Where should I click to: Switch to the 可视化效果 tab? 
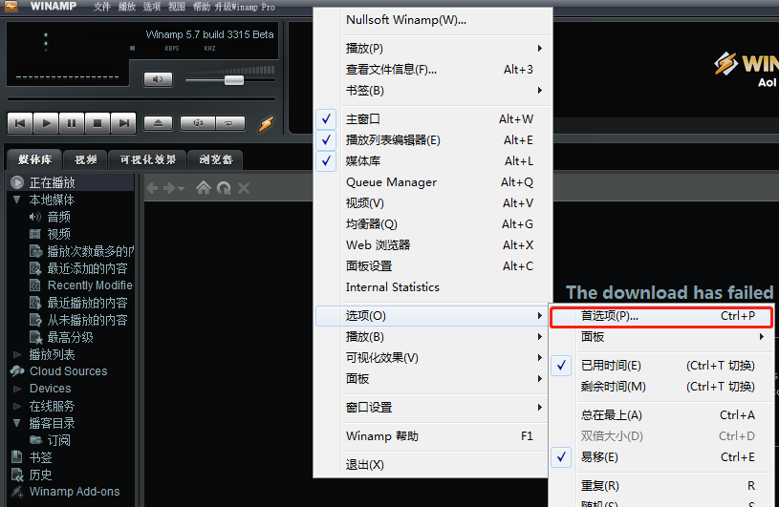coord(147,159)
